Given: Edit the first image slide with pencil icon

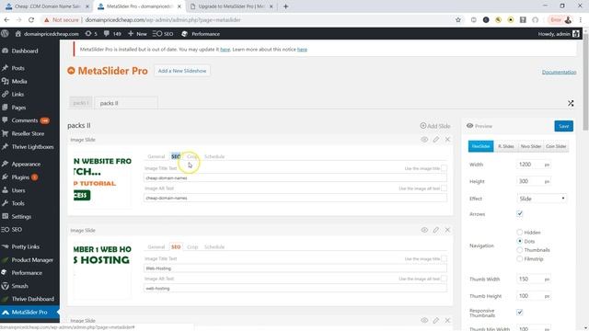Looking at the screenshot, I should 435,140.
